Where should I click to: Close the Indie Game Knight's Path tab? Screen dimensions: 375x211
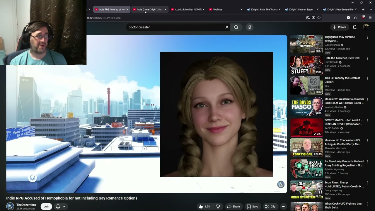(x=165, y=9)
